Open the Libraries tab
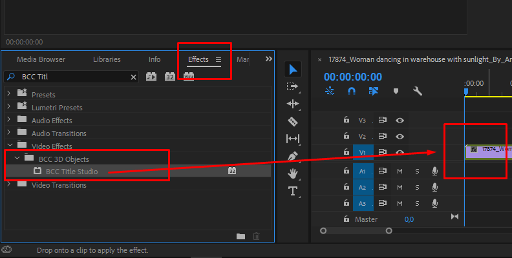This screenshot has width=512, height=258. coord(107,59)
